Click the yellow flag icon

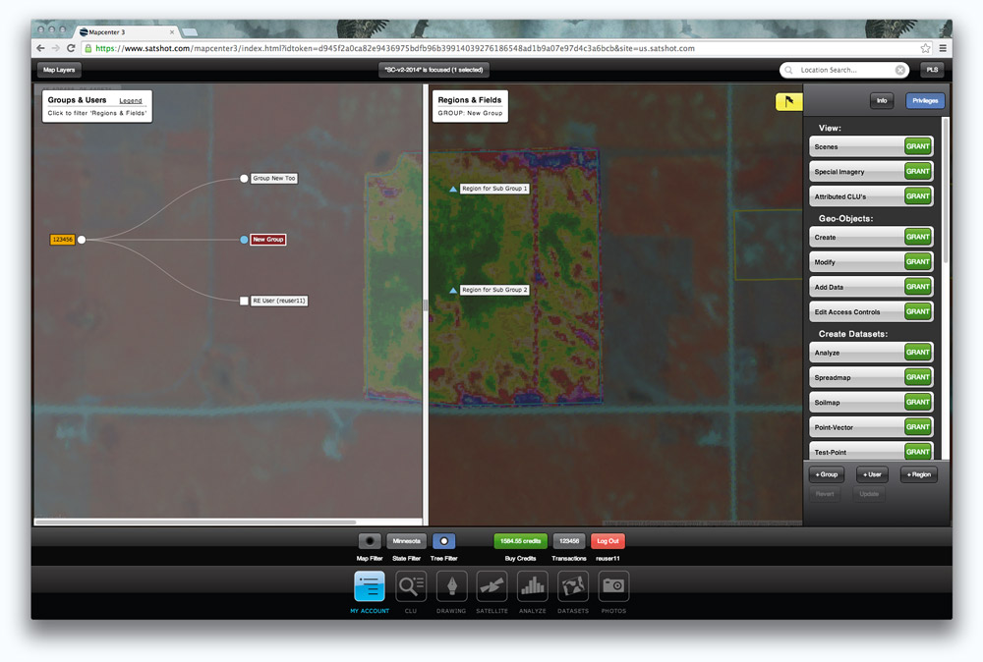(x=788, y=101)
